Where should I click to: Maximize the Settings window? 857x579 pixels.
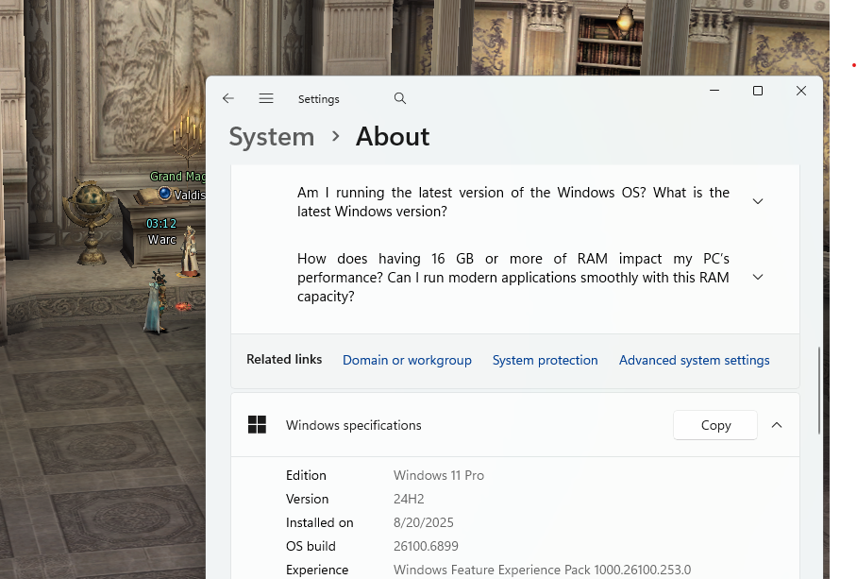[x=757, y=91]
